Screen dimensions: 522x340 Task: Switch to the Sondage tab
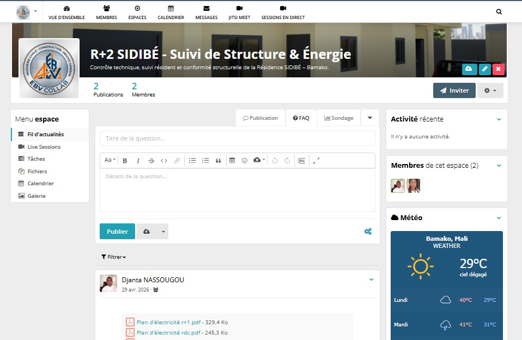click(338, 118)
